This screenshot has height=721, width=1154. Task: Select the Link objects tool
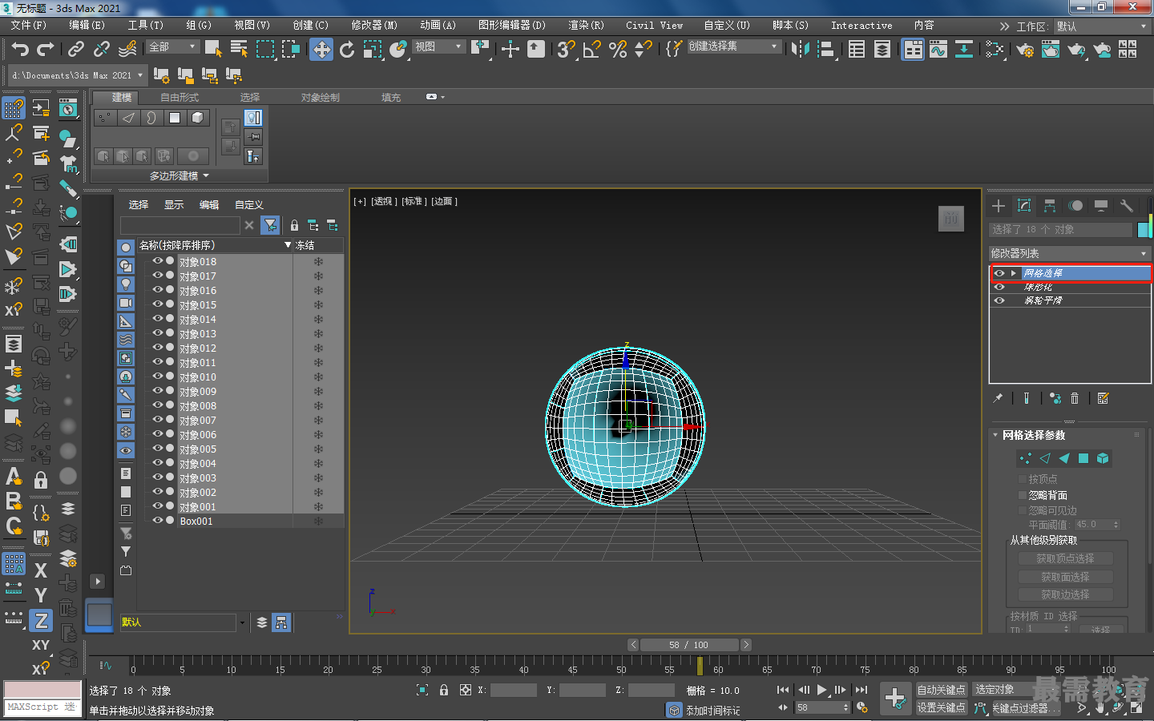[x=75, y=50]
